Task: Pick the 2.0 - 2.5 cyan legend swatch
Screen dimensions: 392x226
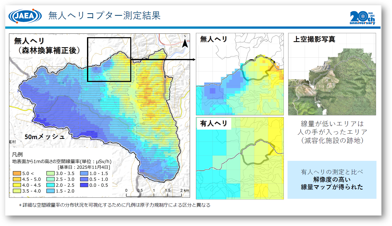Action: (50, 185)
